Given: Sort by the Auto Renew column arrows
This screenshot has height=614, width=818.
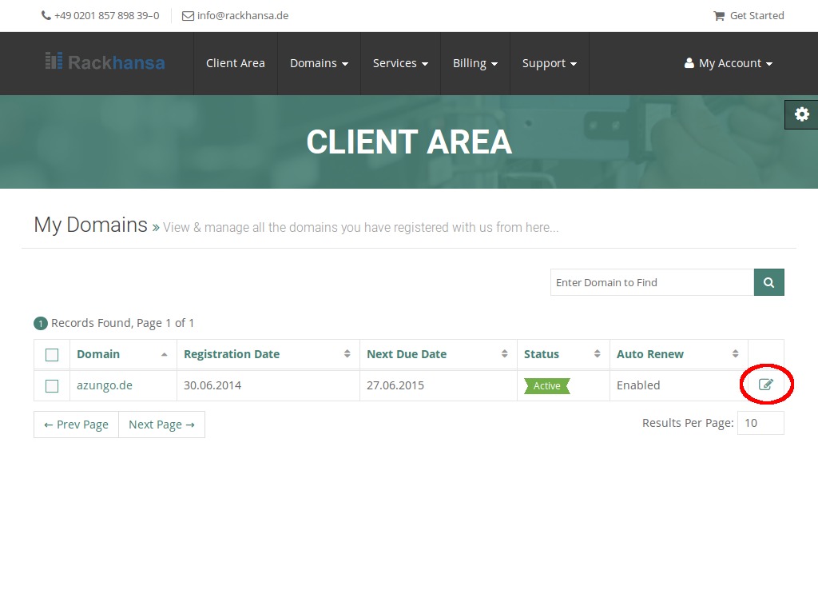Looking at the screenshot, I should click(736, 354).
